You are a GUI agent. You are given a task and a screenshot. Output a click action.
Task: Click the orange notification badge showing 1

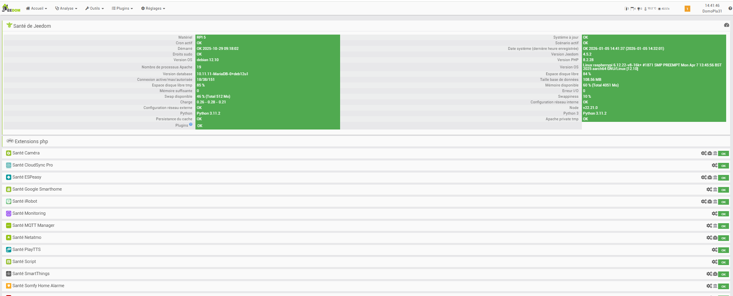687,8
